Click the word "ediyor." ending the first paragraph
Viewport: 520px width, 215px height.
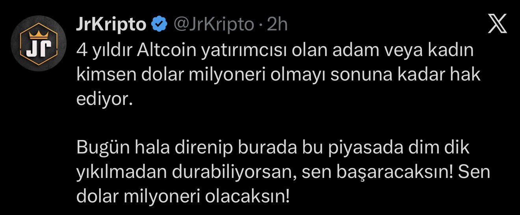pos(102,99)
